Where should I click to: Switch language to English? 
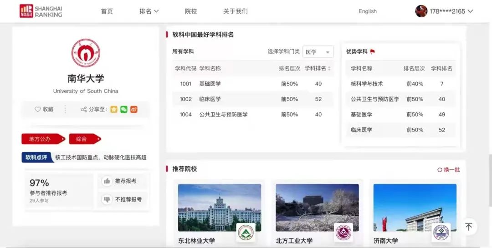(368, 11)
